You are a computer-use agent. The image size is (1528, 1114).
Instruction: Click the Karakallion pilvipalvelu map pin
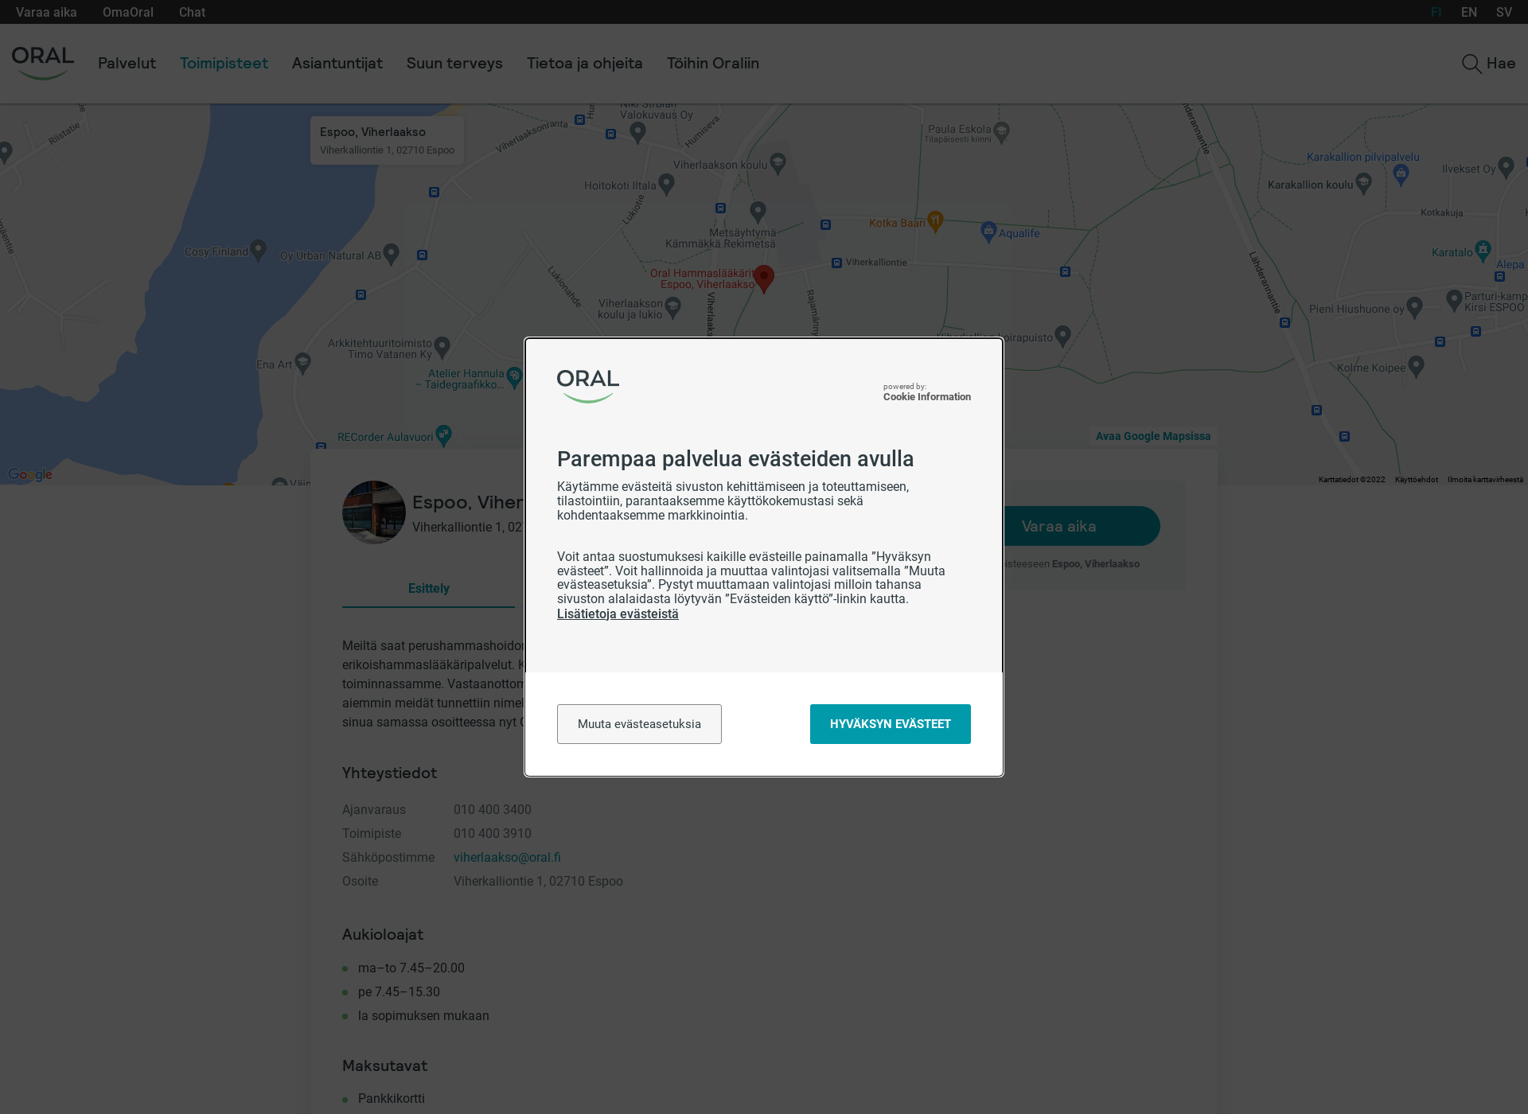coord(1401,175)
